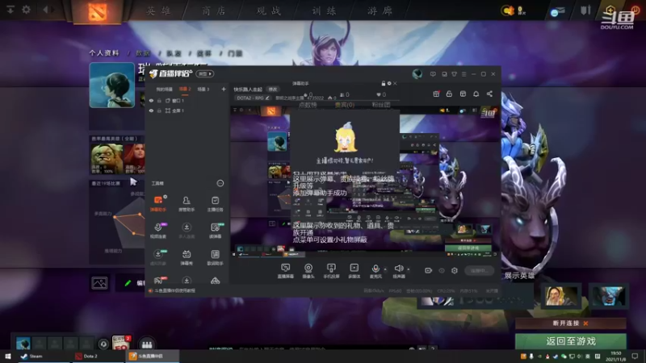This screenshot has height=363, width=646.
Task: Click the layout grid icon beside bell
Action: (x=463, y=94)
